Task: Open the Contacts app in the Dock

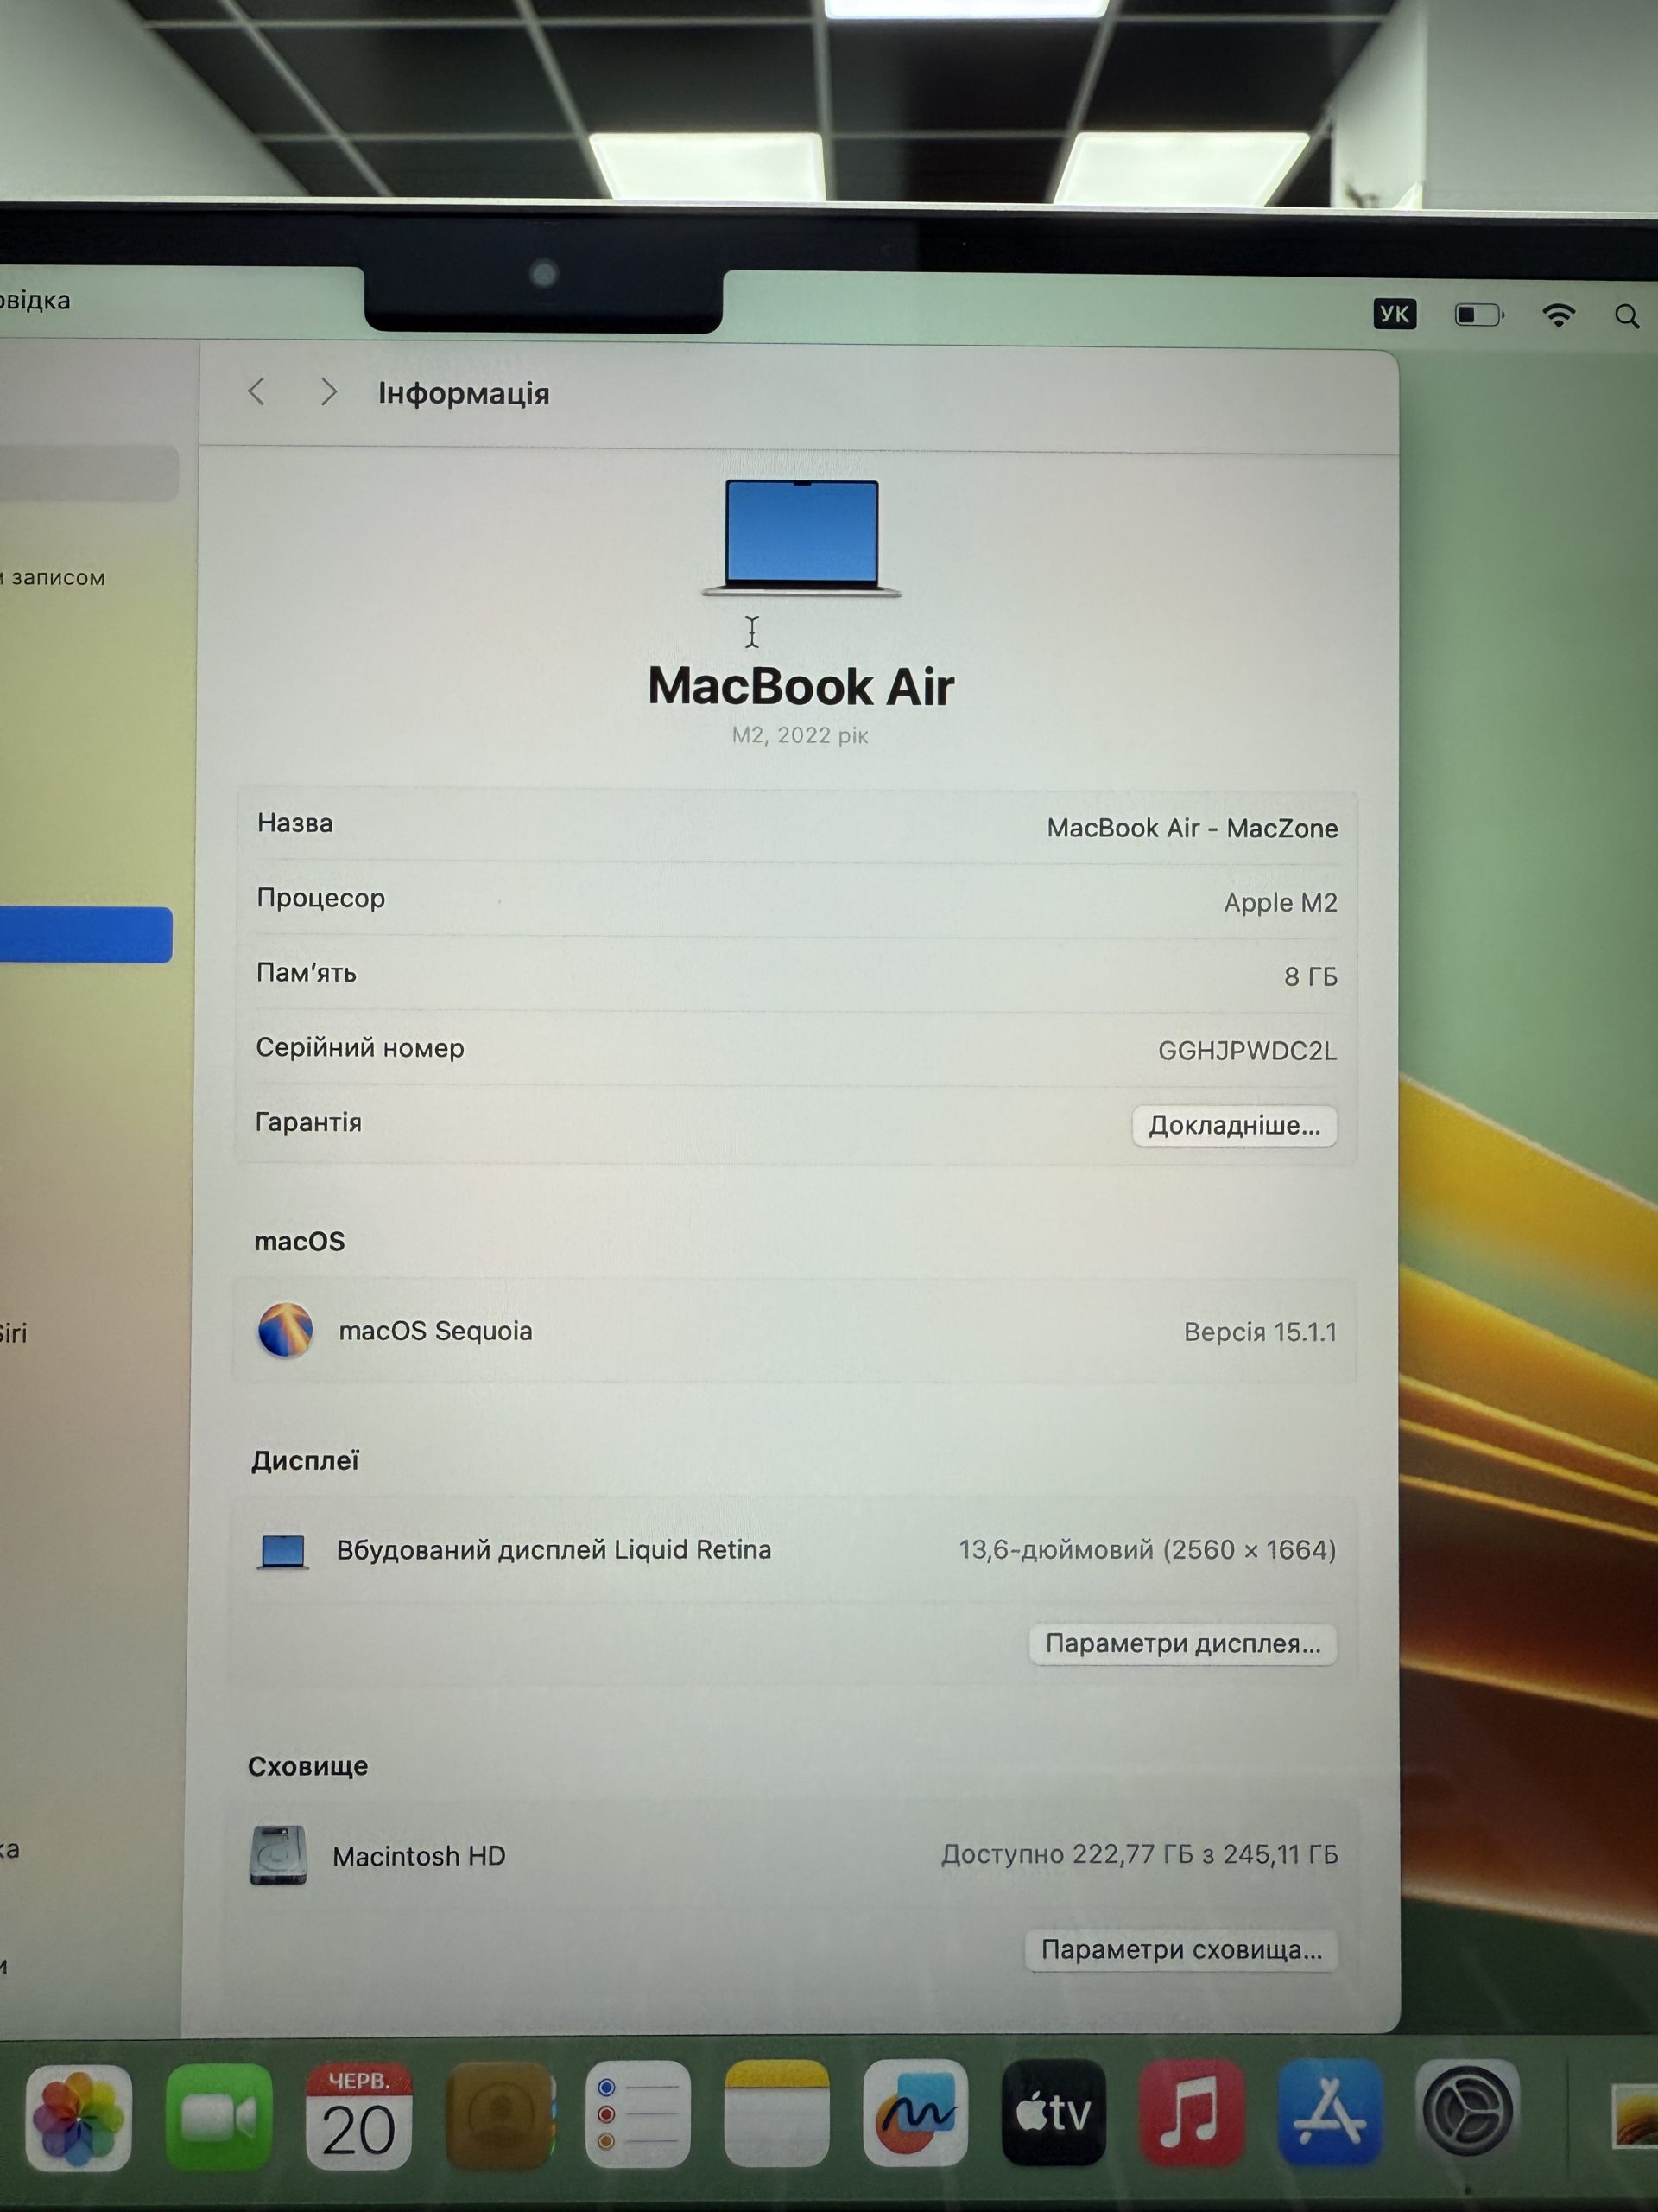Action: click(x=499, y=2115)
